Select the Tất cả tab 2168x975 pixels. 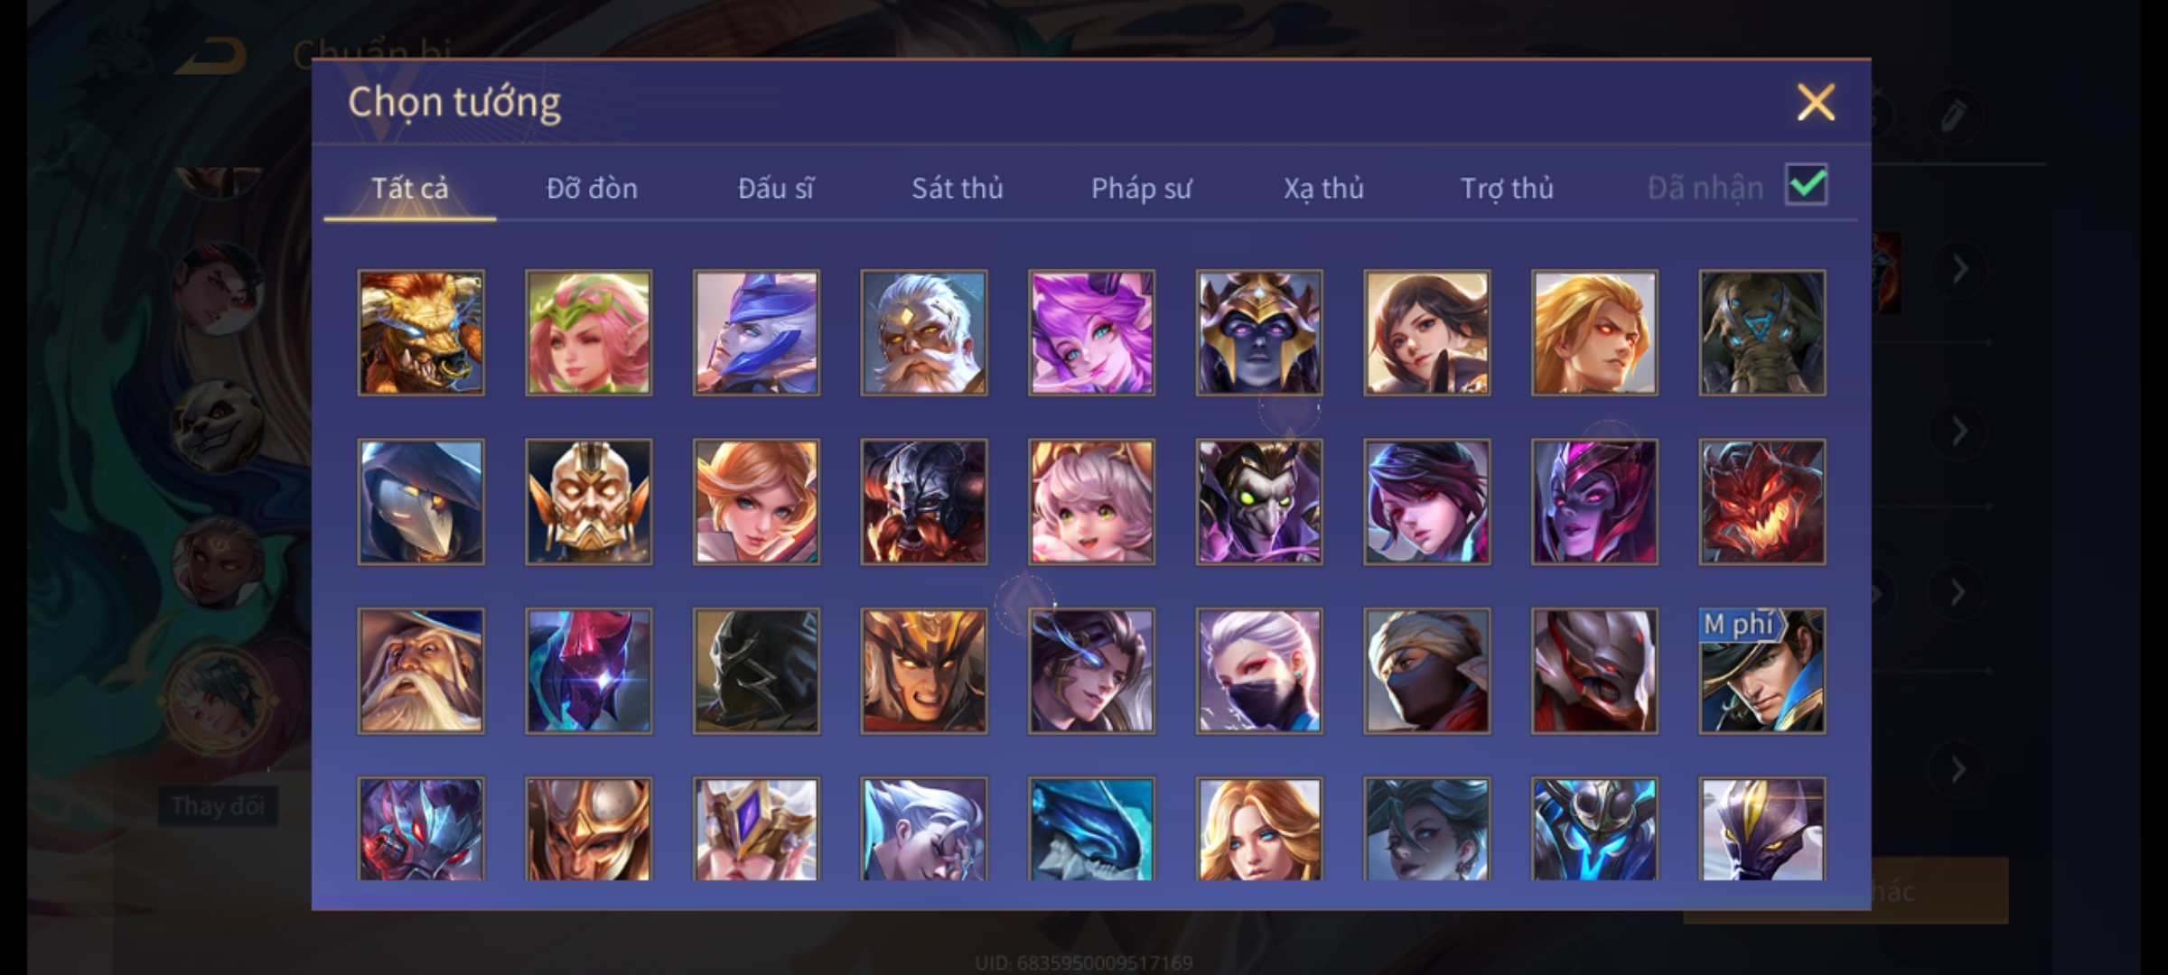410,188
